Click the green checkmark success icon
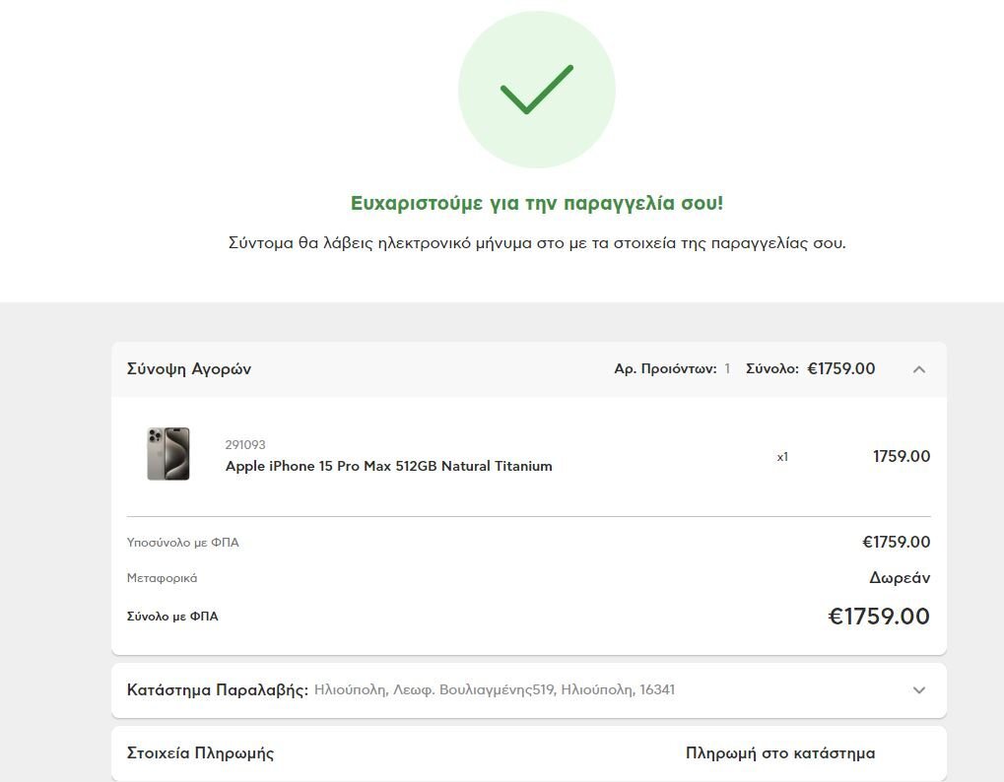This screenshot has width=1004, height=782. (x=536, y=90)
